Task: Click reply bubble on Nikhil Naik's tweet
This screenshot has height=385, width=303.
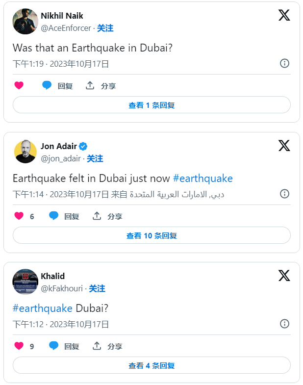Action: [47, 86]
